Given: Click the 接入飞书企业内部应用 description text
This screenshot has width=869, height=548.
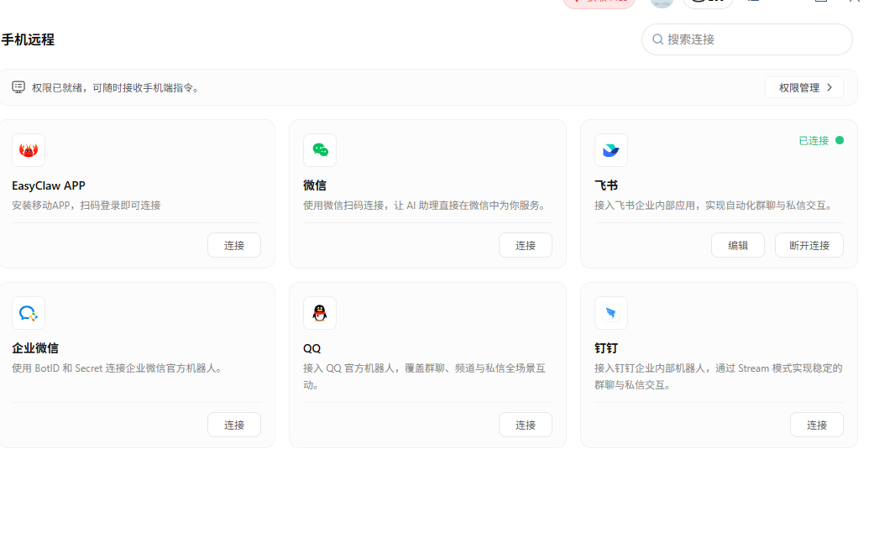Looking at the screenshot, I should tap(715, 205).
